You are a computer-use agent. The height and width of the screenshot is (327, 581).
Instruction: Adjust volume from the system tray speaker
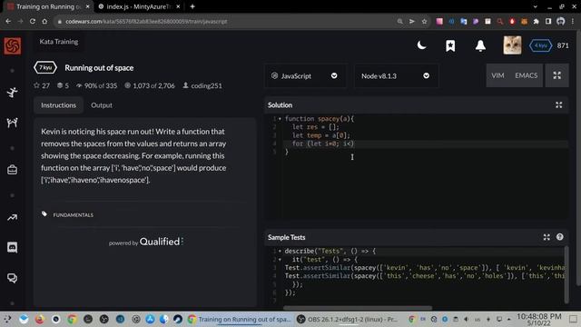tap(466, 319)
